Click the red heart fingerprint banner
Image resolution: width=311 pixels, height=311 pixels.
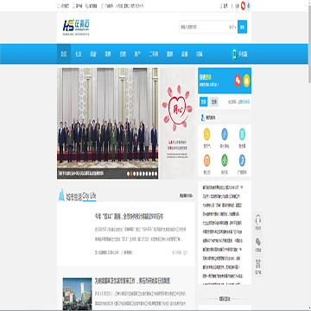click(x=178, y=124)
